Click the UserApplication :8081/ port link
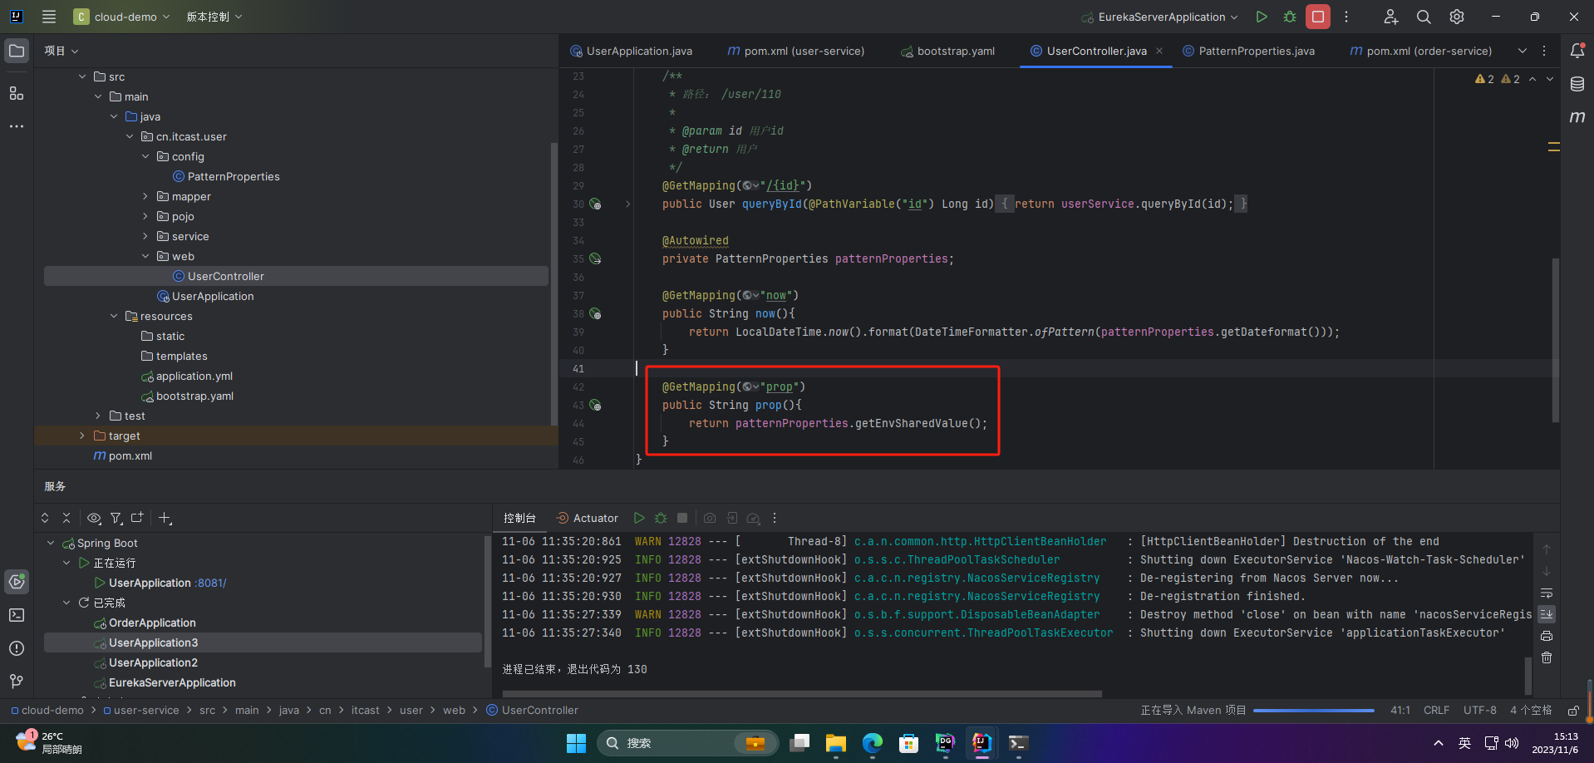The width and height of the screenshot is (1594, 763). [211, 583]
